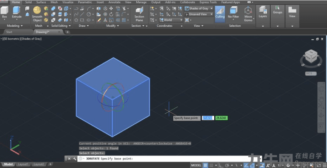This screenshot has width=327, height=168.
Task: Switch to the Mesh ribbon tab
Action: pos(54,2)
